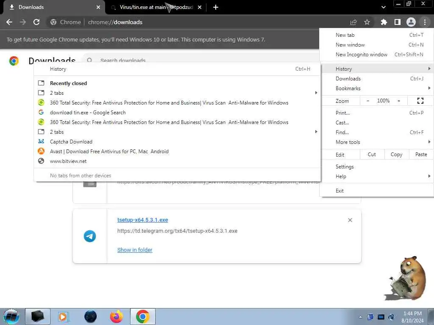
Task: Click the three-dot Chrome menu icon
Action: tap(425, 22)
